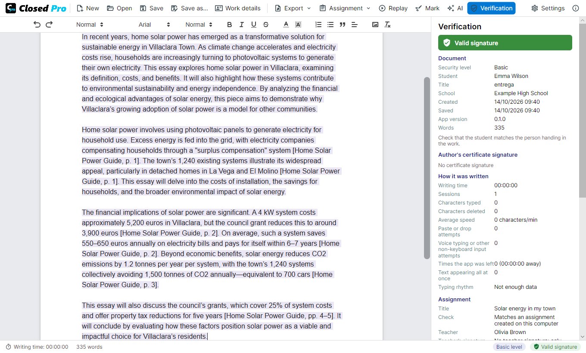Image resolution: width=586 pixels, height=353 pixels.
Task: Open the AI panel
Action: [455, 8]
